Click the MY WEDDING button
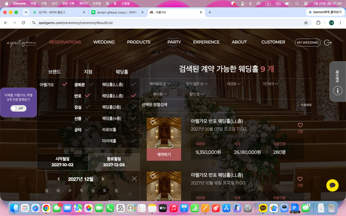The image size is (346, 216). (308, 42)
